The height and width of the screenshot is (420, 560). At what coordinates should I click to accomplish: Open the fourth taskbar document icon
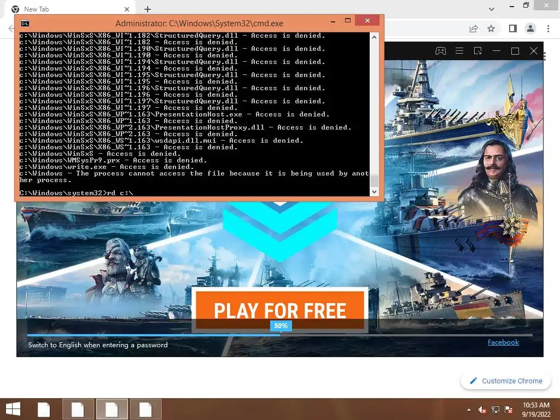click(x=145, y=409)
